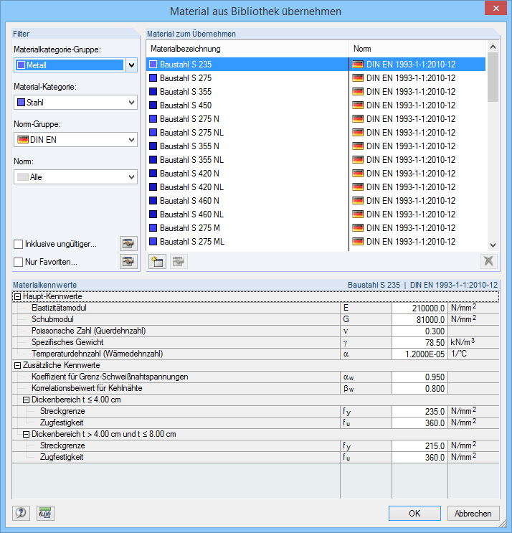Select Baustahl S 355 N in the list
Image resolution: width=512 pixels, height=533 pixels.
click(x=189, y=146)
